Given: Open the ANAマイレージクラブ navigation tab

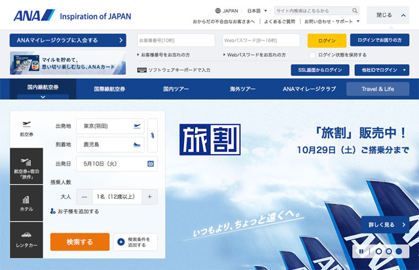Looking at the screenshot, I should [x=309, y=89].
